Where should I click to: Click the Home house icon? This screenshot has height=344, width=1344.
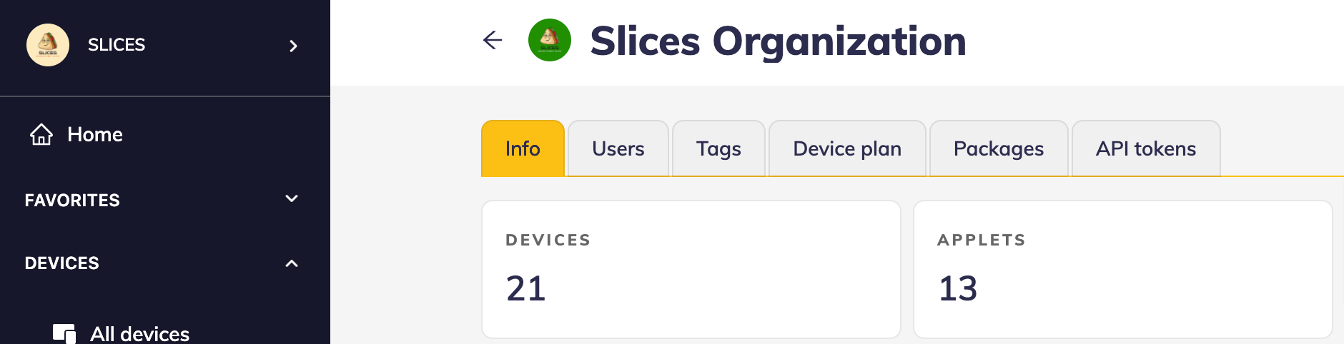[x=41, y=134]
